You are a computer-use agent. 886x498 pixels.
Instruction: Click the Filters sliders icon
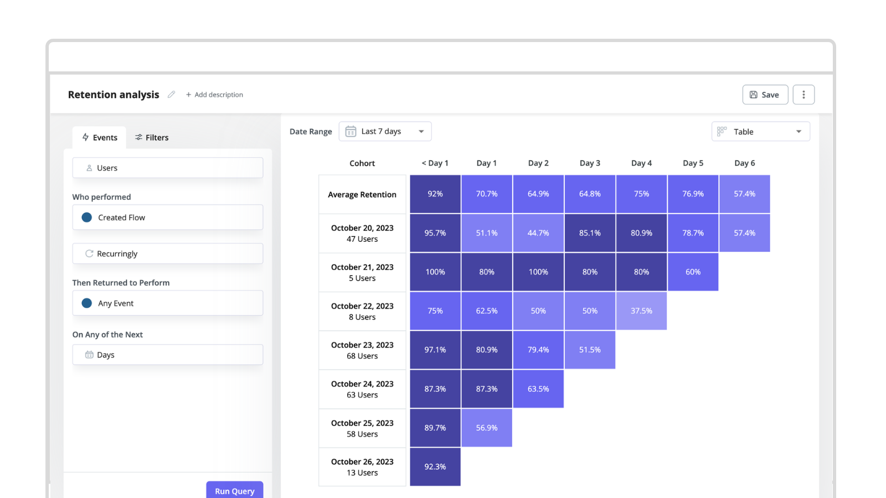(138, 137)
